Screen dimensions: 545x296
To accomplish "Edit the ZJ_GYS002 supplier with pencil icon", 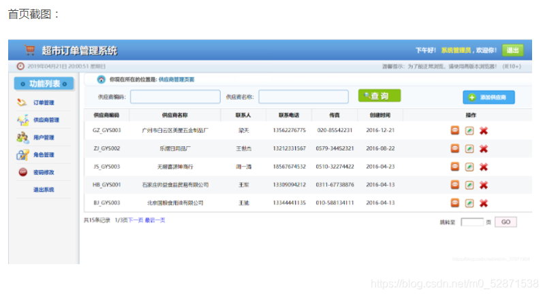I will pyautogui.click(x=469, y=149).
